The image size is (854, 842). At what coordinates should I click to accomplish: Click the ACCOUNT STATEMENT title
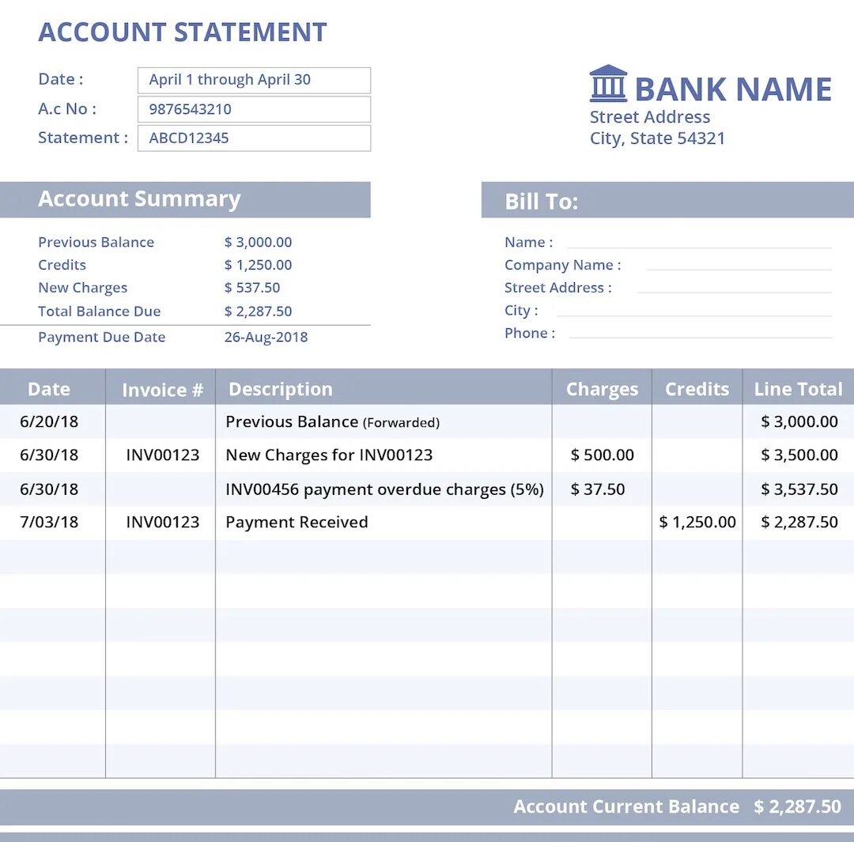[x=183, y=32]
